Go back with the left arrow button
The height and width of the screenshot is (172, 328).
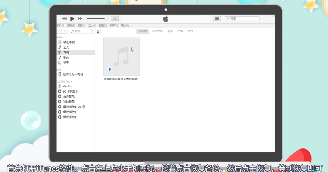[x=60, y=31]
